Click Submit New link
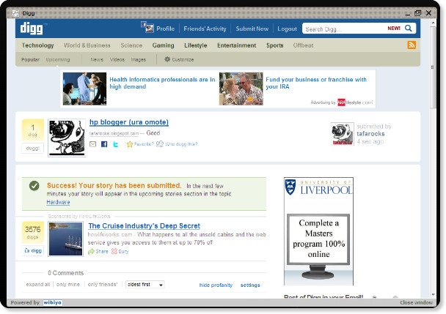The height and width of the screenshot is (314, 446). [x=252, y=29]
